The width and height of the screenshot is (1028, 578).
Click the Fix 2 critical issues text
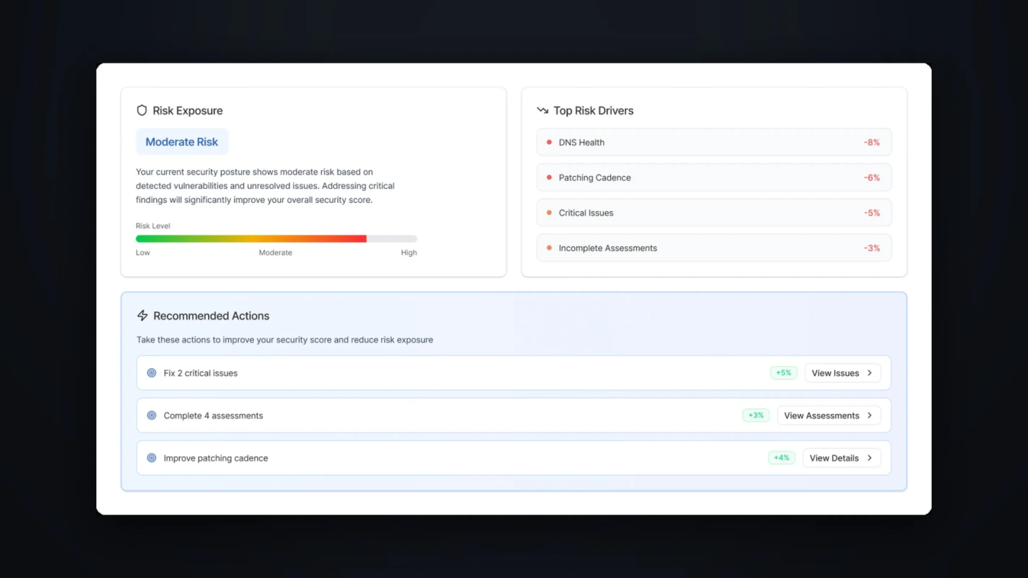[x=200, y=373]
